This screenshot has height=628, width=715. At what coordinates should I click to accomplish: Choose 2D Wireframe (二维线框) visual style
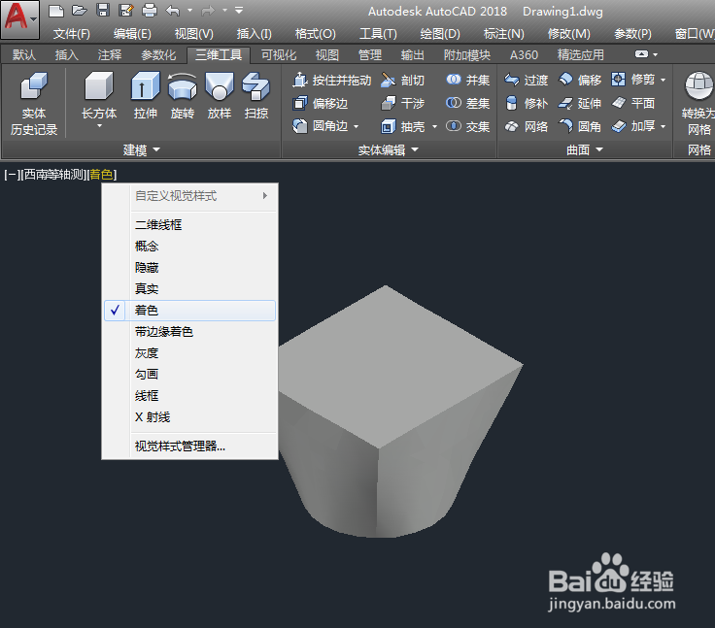(190, 224)
